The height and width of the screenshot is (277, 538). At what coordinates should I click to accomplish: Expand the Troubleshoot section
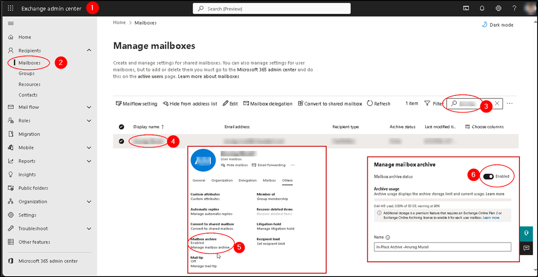[x=89, y=229]
